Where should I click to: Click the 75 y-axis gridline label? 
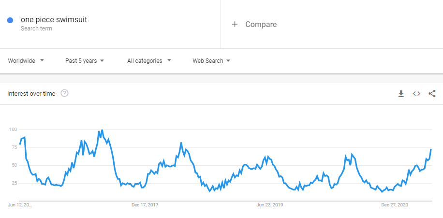tap(14, 147)
